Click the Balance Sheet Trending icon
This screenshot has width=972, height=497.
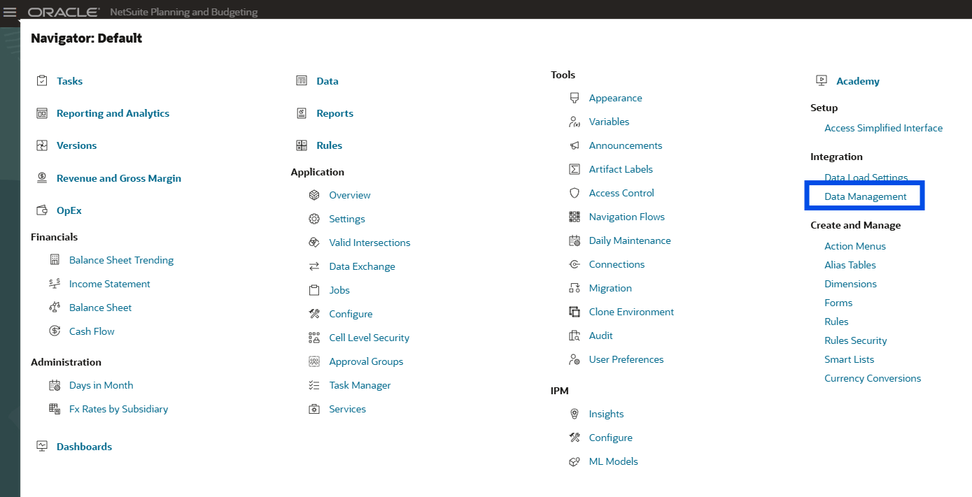pyautogui.click(x=55, y=260)
